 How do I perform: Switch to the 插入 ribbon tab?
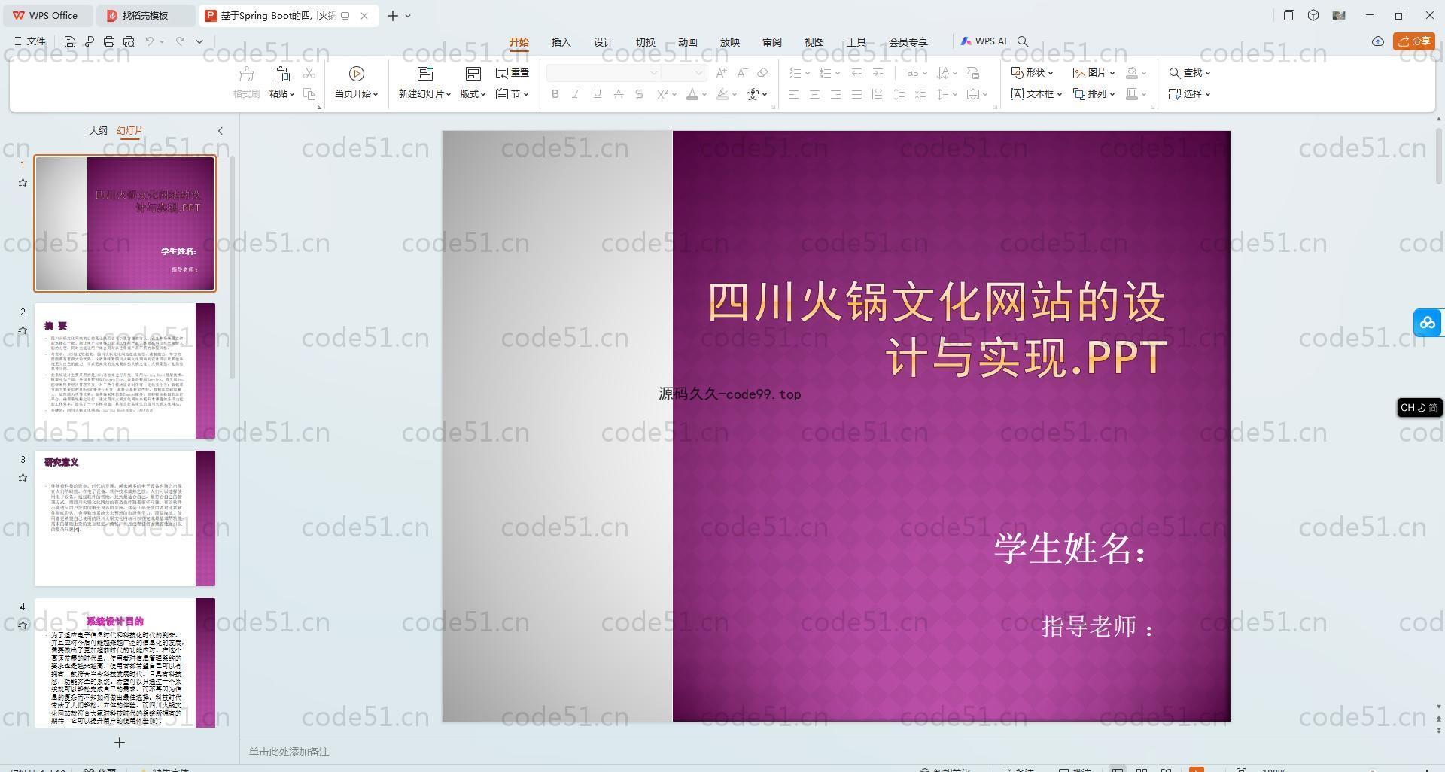(x=561, y=42)
